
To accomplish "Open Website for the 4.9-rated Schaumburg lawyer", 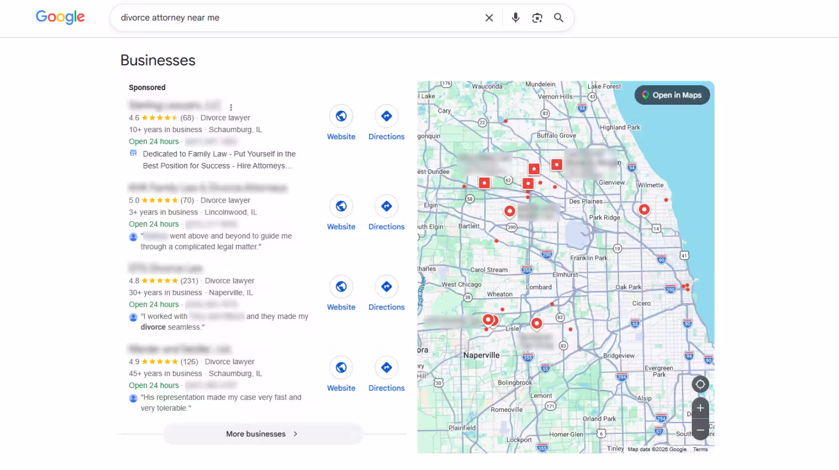I will pyautogui.click(x=341, y=374).
